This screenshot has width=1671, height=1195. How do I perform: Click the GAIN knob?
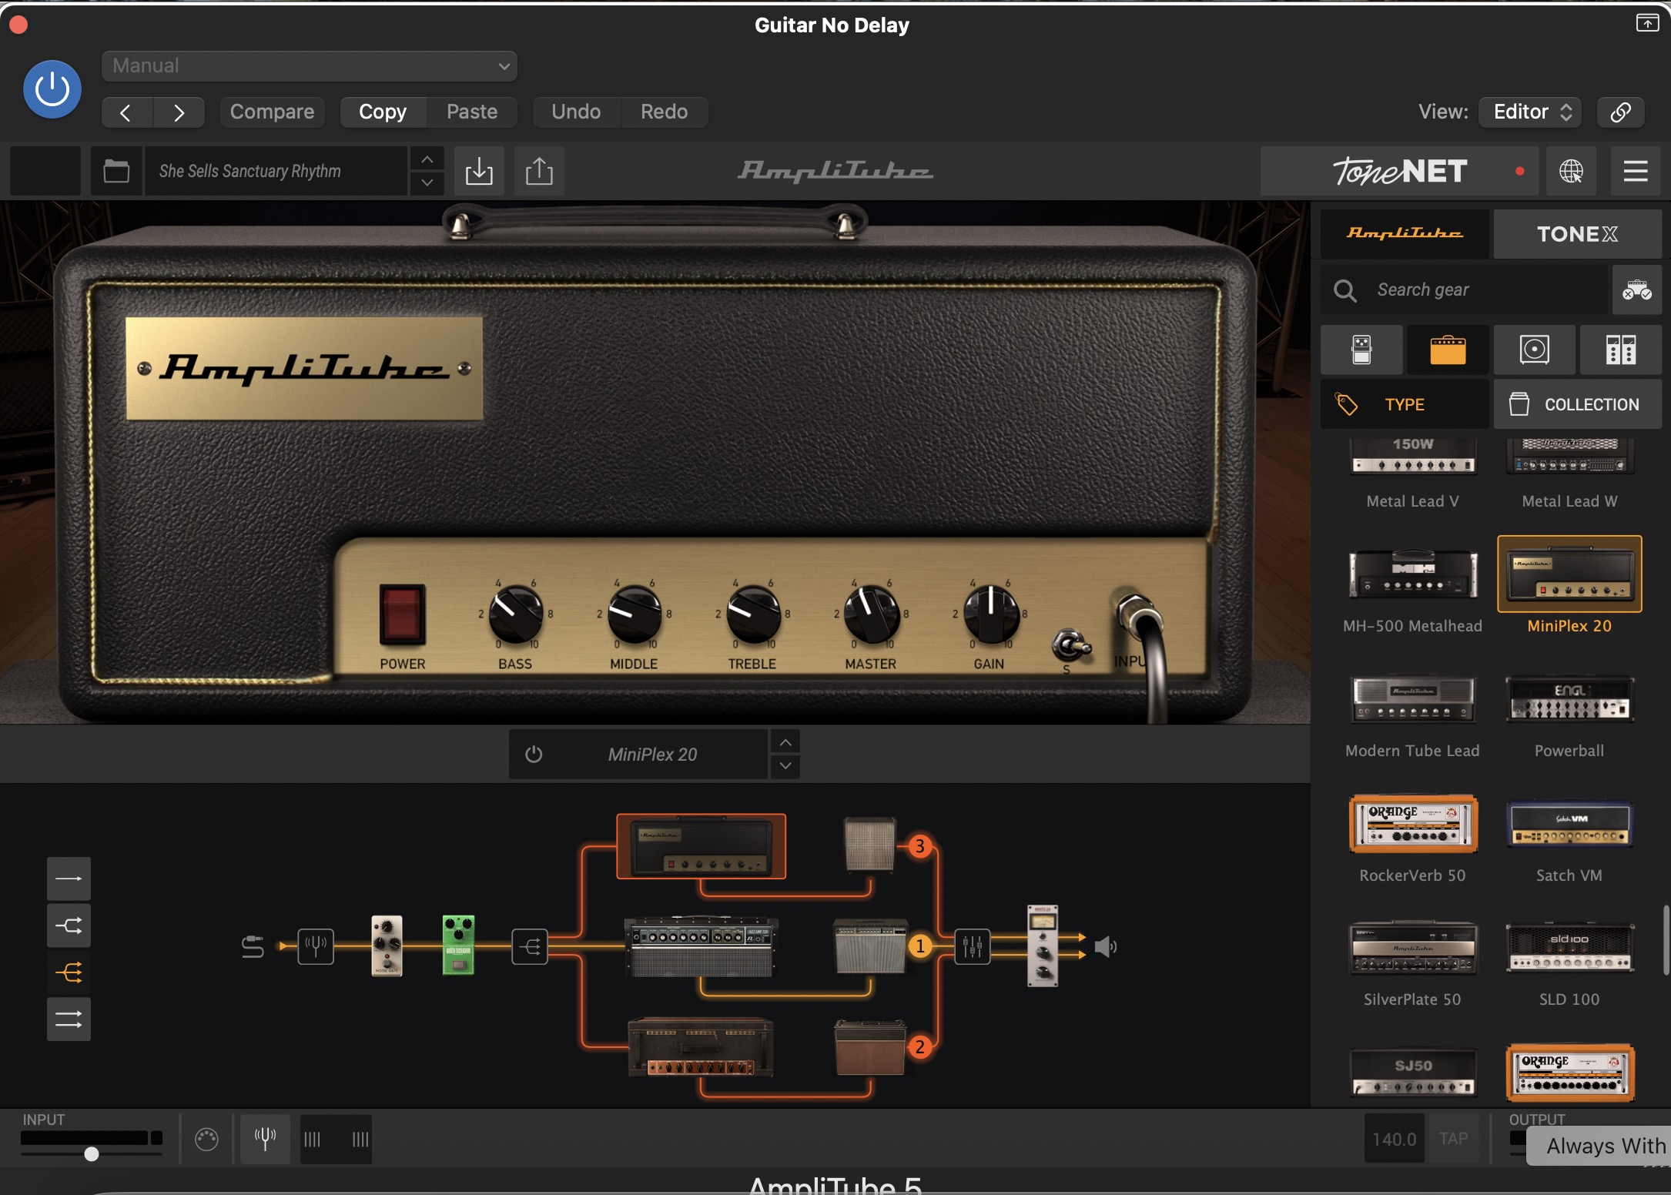click(x=990, y=614)
